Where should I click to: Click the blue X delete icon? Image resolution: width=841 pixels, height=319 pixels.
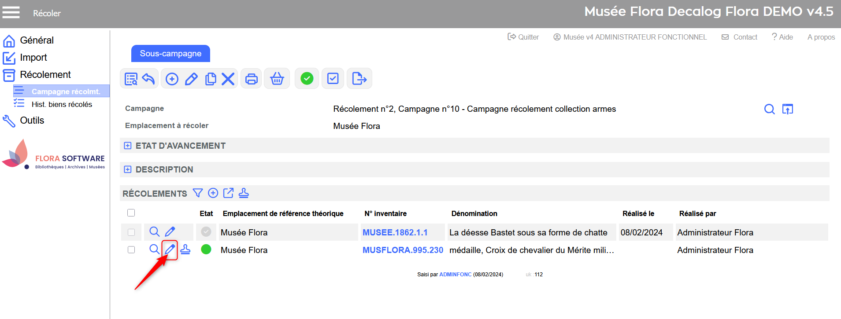(x=228, y=79)
